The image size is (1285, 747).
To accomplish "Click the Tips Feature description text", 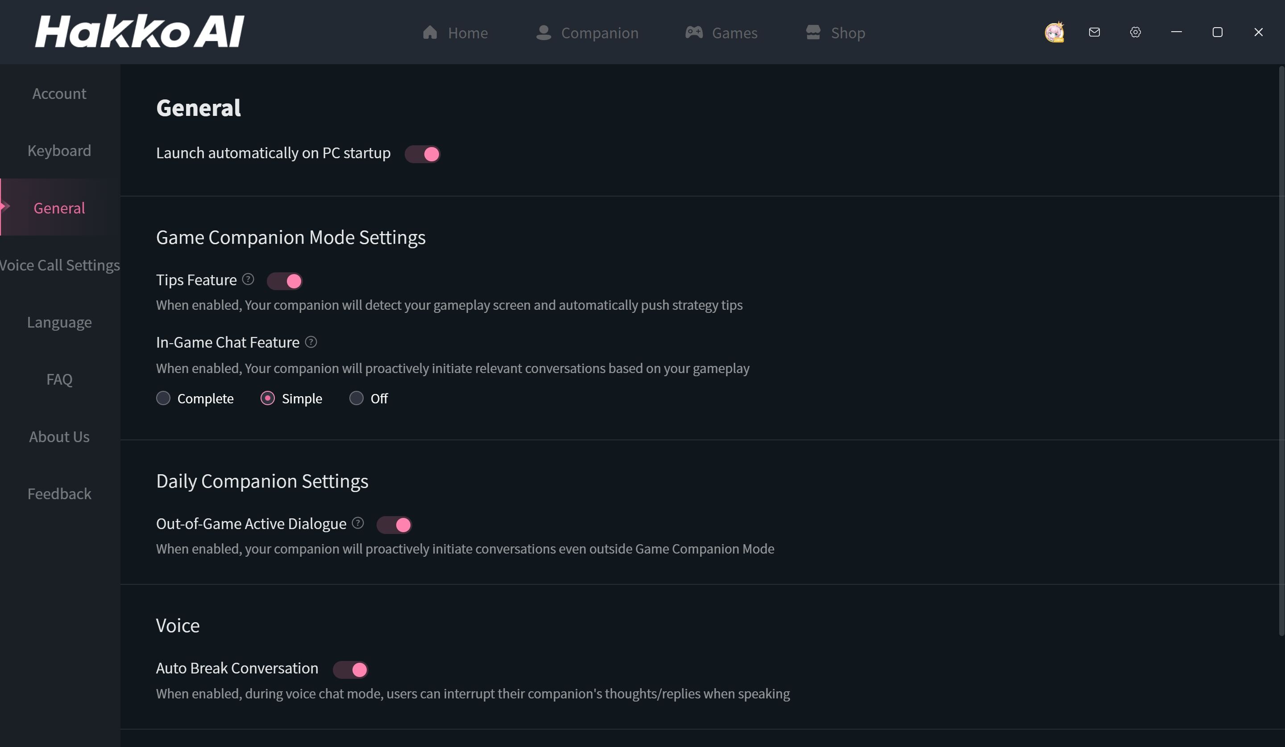I will pos(449,305).
